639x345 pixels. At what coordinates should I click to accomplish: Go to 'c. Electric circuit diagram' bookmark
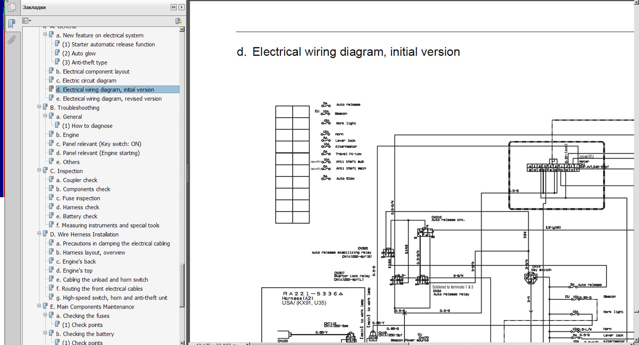pyautogui.click(x=89, y=81)
